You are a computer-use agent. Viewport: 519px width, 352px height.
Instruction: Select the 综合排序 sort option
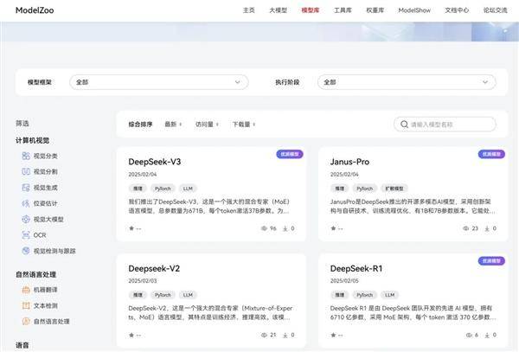(139, 125)
